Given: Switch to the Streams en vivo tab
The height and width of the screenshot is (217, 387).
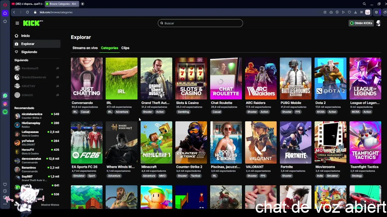Looking at the screenshot, I should pyautogui.click(x=85, y=48).
